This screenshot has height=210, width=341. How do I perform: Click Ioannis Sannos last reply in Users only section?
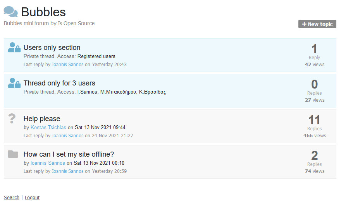click(x=68, y=65)
